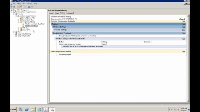This screenshot has height=112, width=200.
Task: Click the WMI Filters folder icon
Action: pos(21,28)
